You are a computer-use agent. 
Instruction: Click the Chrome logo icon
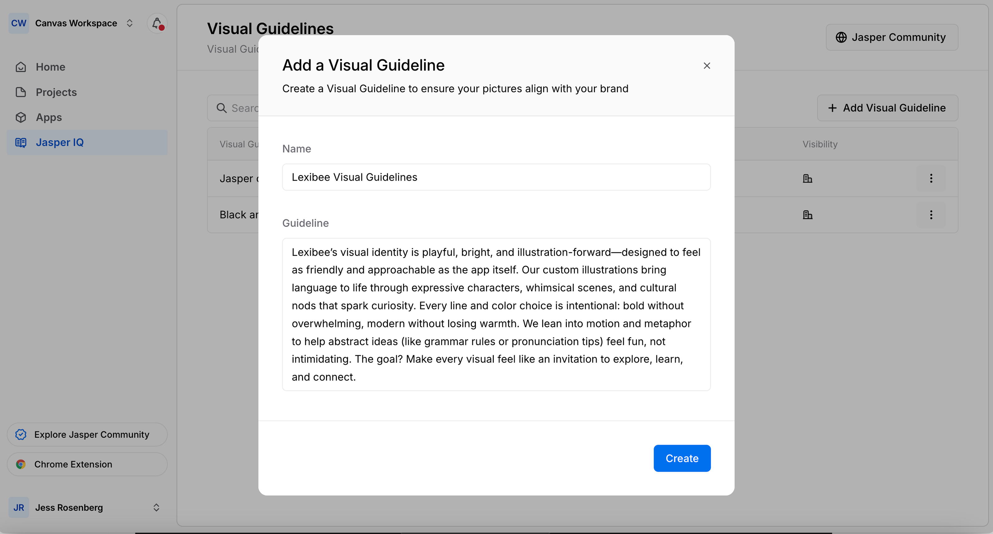pos(21,464)
